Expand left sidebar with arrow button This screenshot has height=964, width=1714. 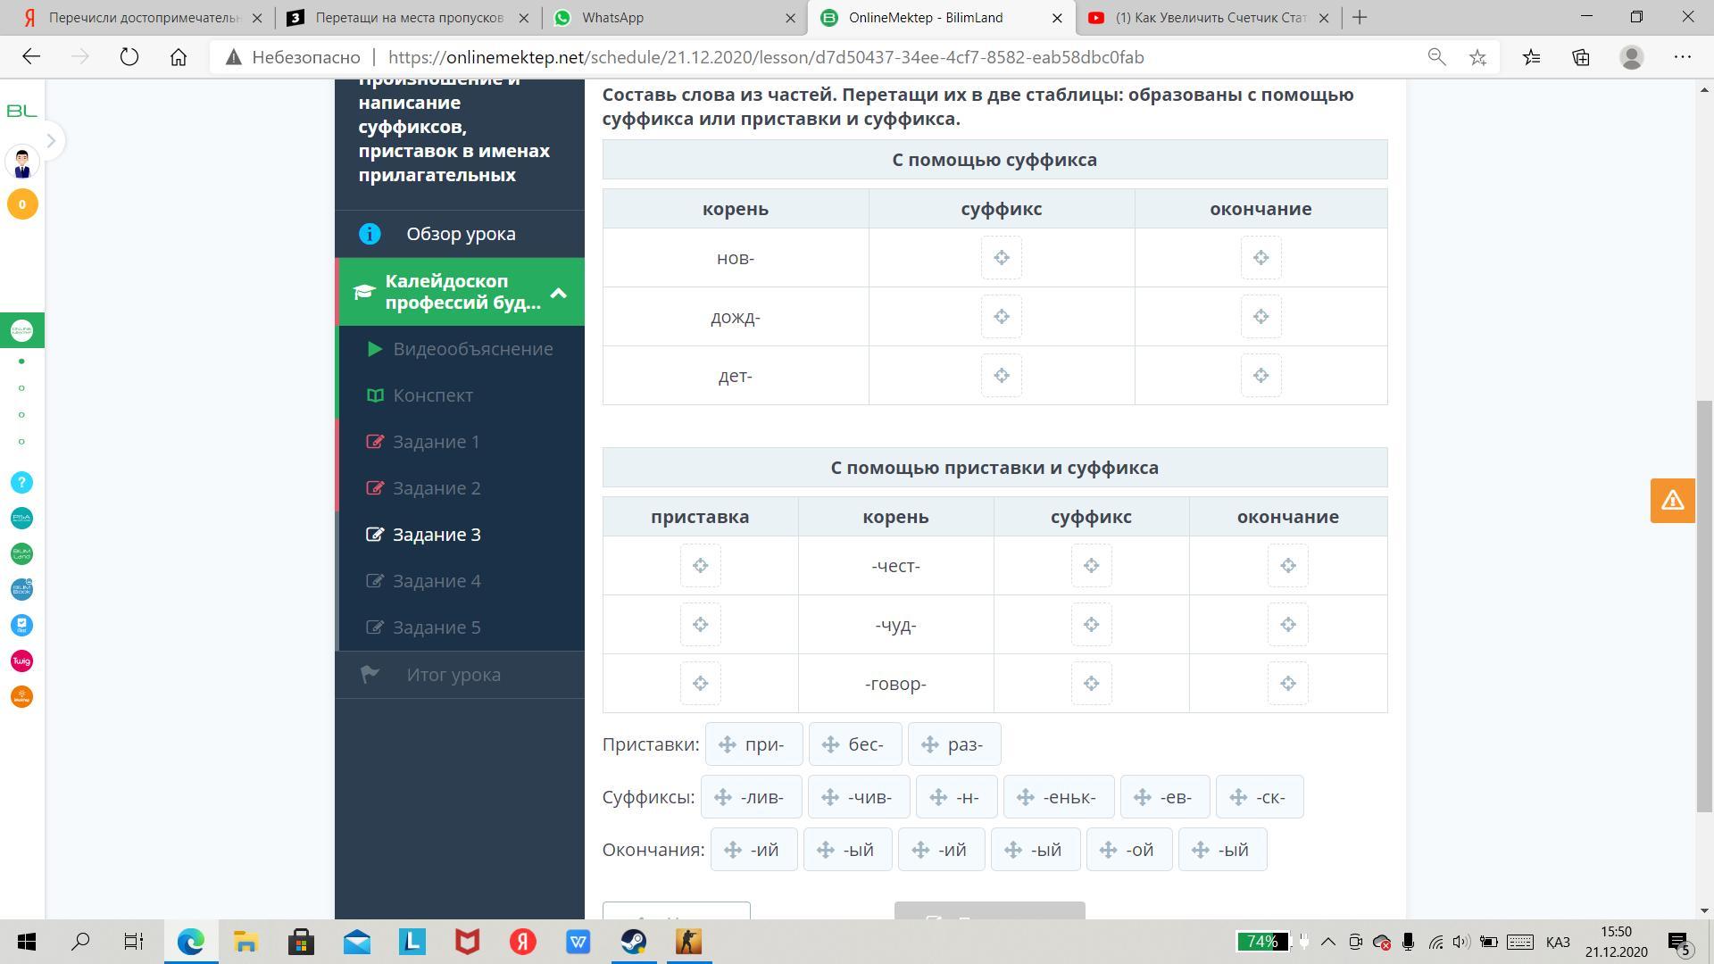click(51, 141)
